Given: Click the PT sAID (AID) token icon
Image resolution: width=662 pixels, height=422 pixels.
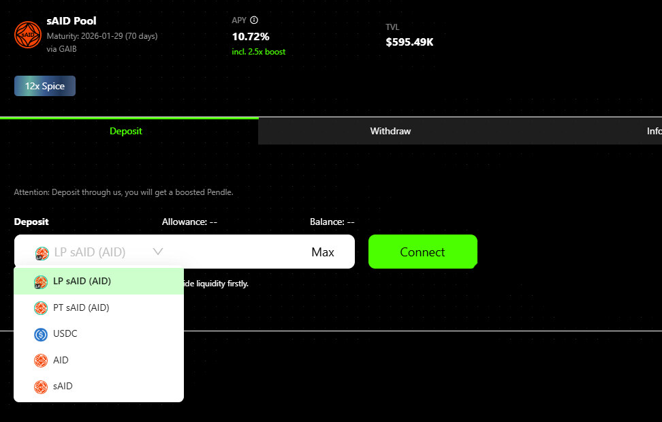Looking at the screenshot, I should (x=41, y=308).
